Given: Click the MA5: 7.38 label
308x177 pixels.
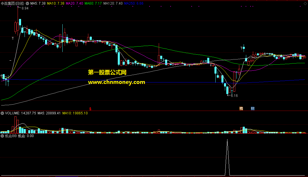Looking at the screenshot, I should tap(38, 3).
